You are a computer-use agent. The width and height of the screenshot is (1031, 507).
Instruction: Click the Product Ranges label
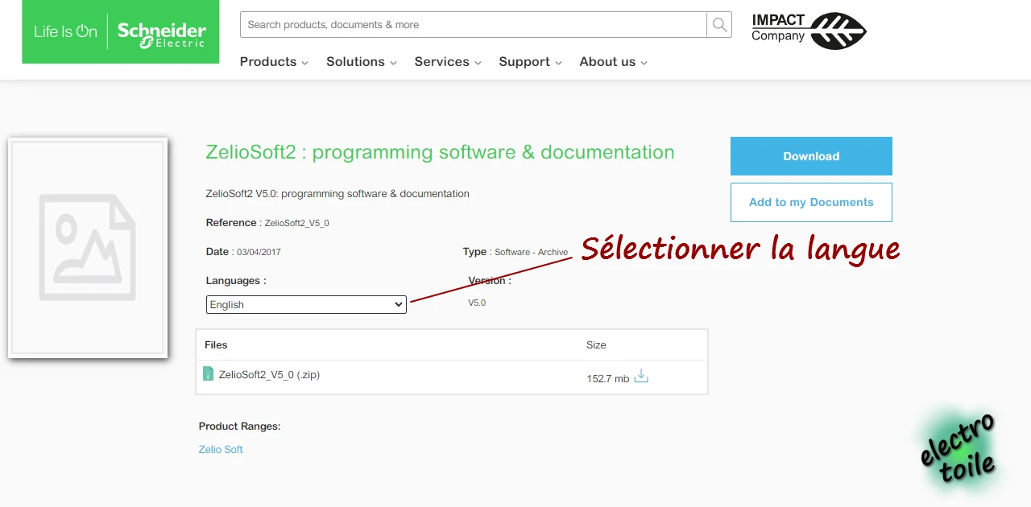239,427
